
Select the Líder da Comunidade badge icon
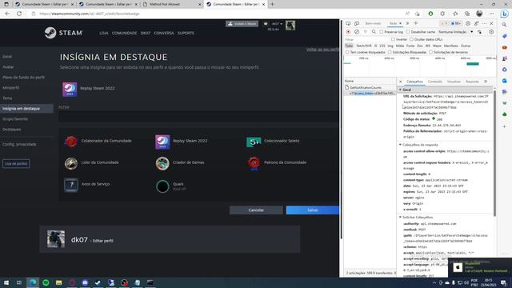coord(71,163)
